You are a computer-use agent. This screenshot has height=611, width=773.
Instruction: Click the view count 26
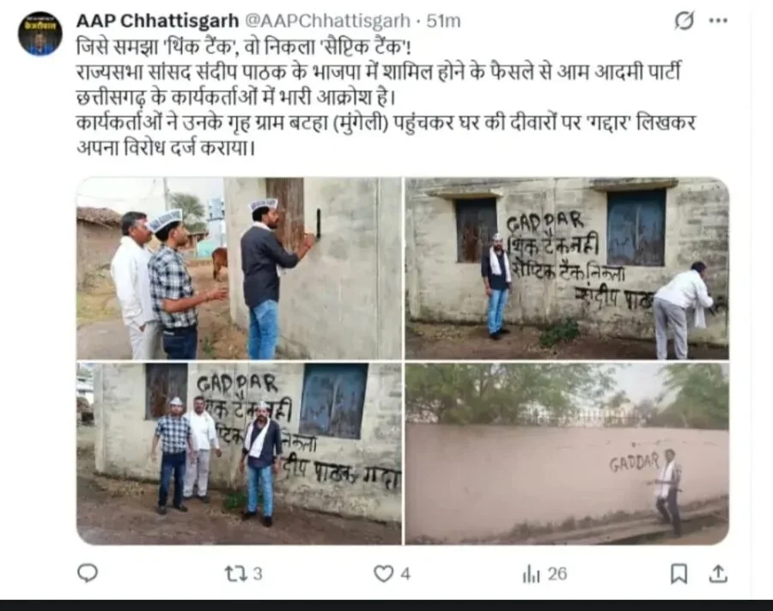(x=557, y=574)
